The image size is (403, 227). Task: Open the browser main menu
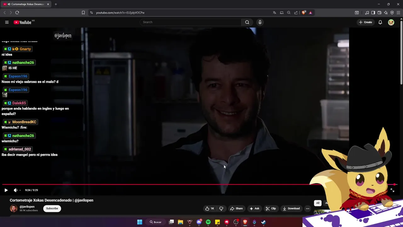click(x=399, y=13)
